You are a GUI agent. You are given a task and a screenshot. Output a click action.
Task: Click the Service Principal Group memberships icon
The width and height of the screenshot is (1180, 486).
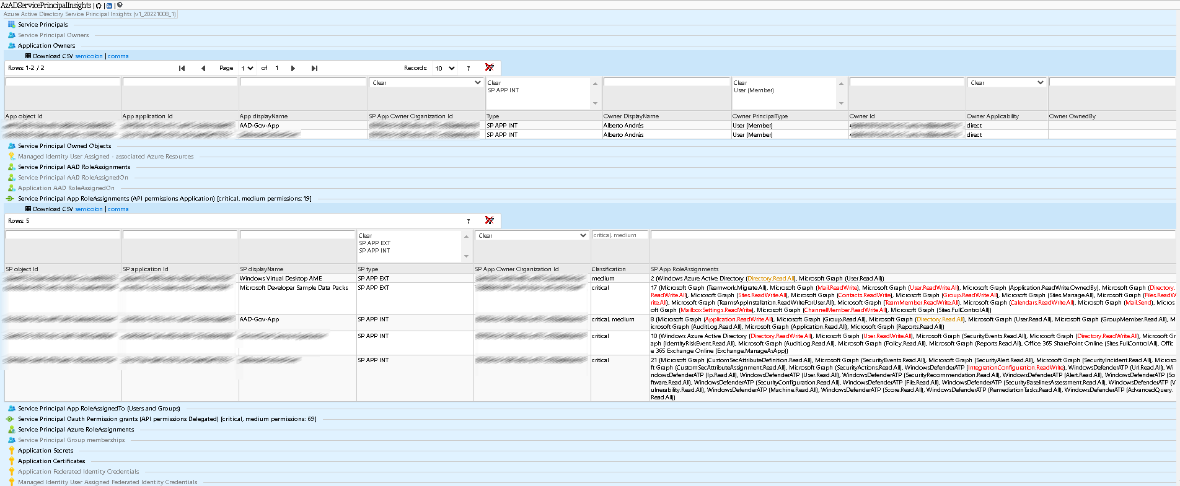pos(11,440)
